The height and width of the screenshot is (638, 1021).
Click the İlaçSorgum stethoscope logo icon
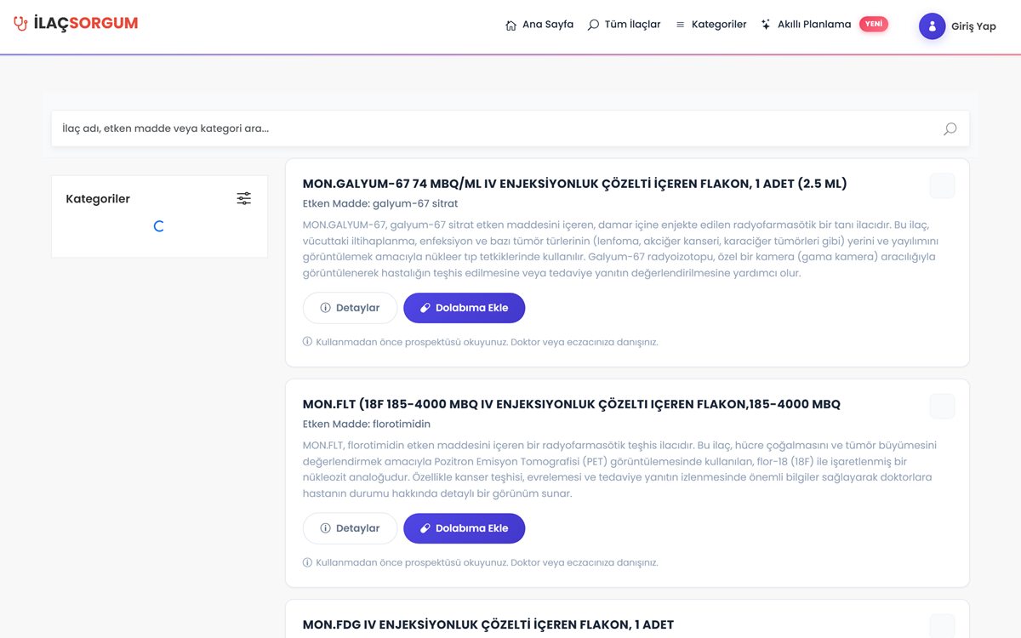pos(20,24)
